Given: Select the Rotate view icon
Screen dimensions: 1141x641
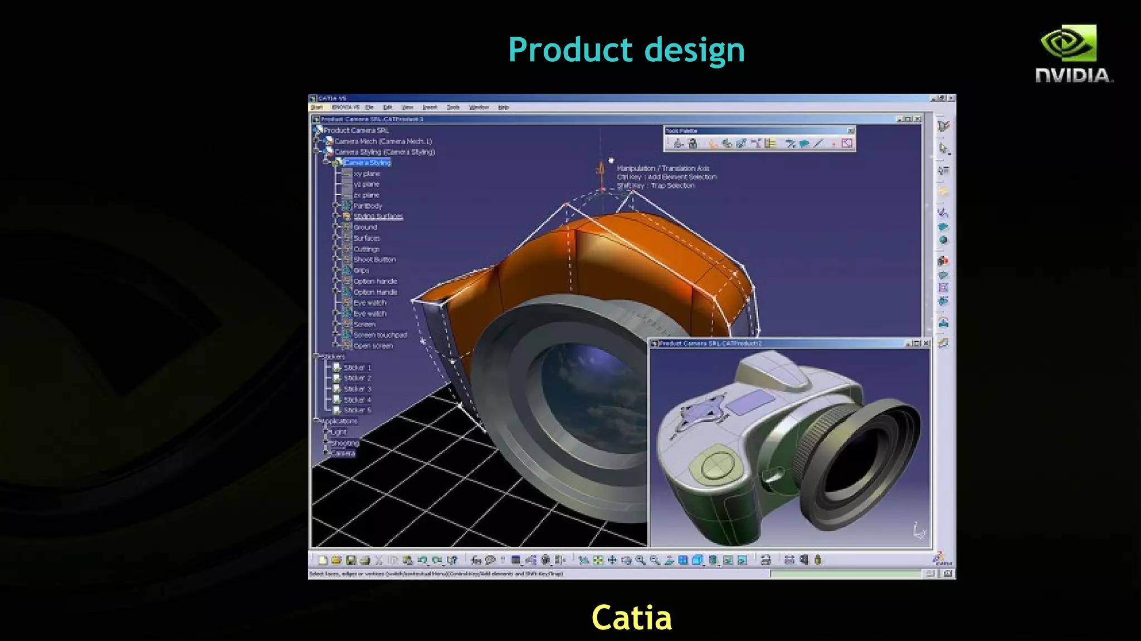Looking at the screenshot, I should pos(626,560).
